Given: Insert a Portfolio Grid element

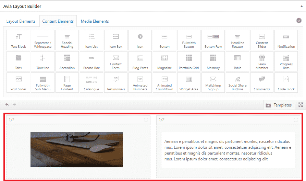Looking at the screenshot, I should pyautogui.click(x=189, y=61).
